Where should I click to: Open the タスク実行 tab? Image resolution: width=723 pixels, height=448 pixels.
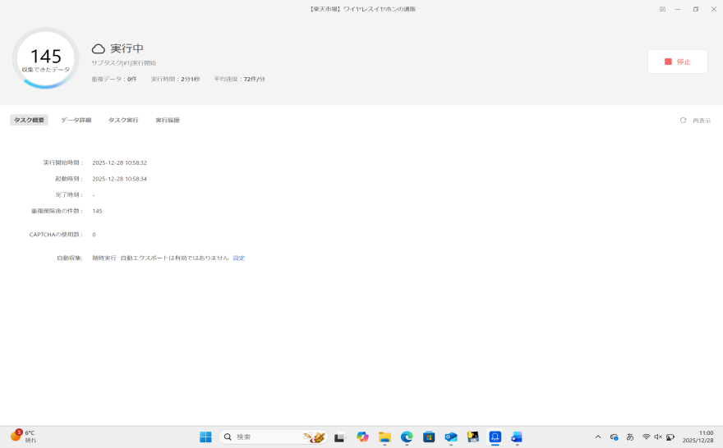tap(123, 121)
